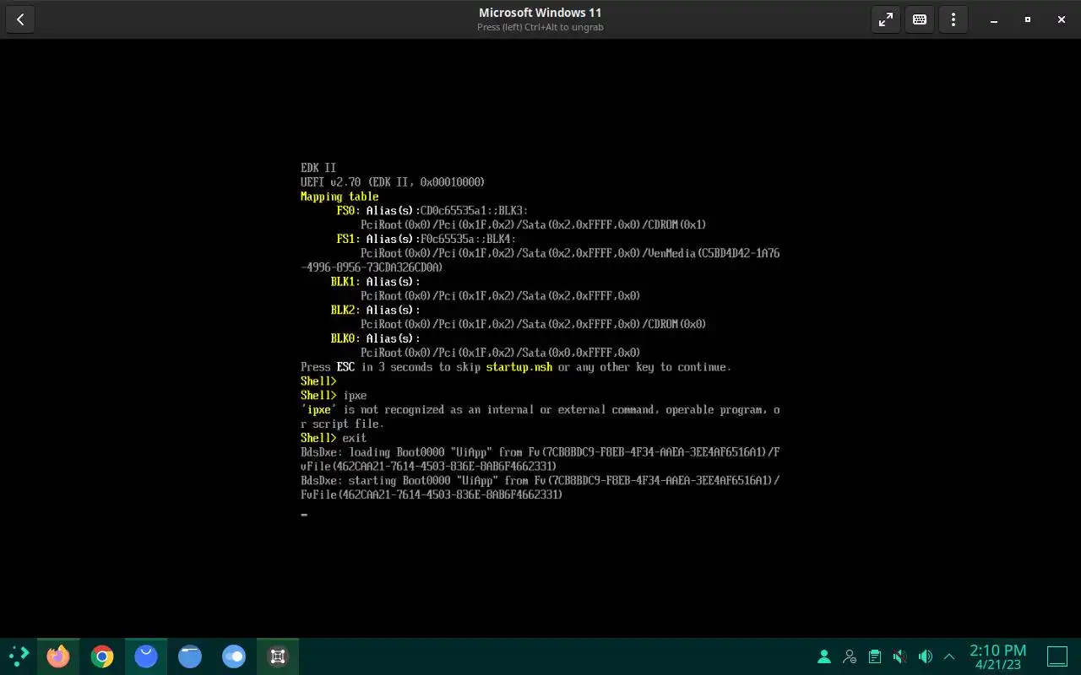Switch to the Boxes virtual machine app icon

point(278,656)
